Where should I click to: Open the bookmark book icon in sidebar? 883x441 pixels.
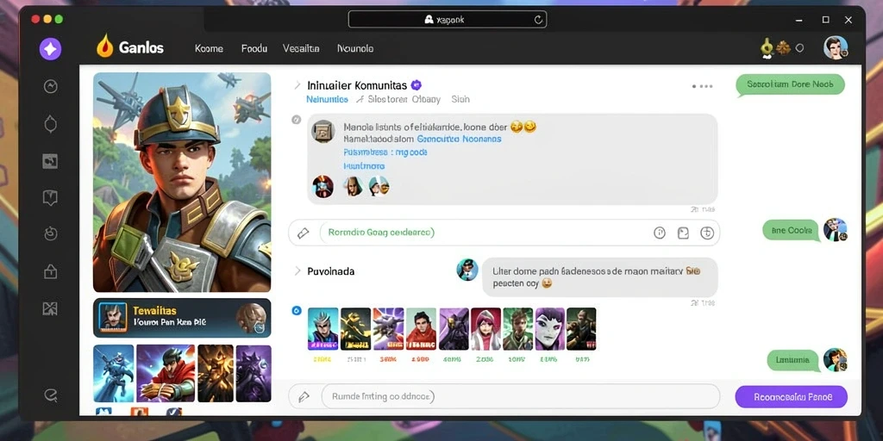point(51,197)
